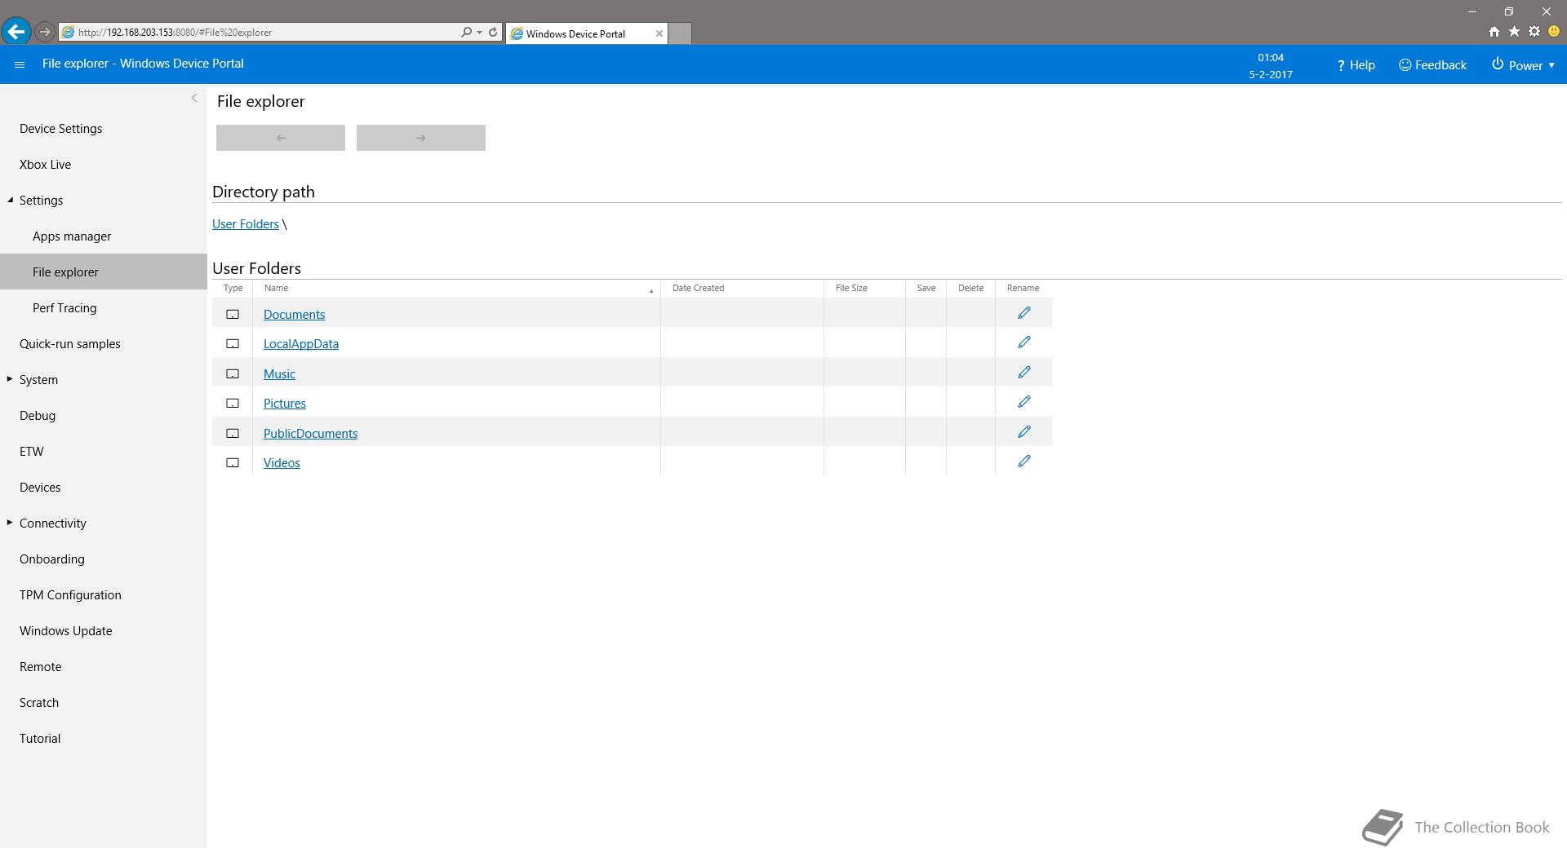Expand the System tree section

pyautogui.click(x=10, y=378)
